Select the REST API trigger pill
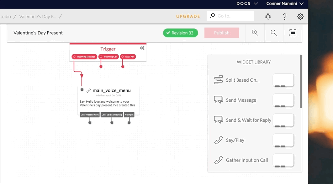 [x=128, y=57]
